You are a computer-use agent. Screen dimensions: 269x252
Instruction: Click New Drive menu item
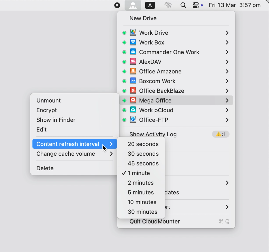(176, 18)
